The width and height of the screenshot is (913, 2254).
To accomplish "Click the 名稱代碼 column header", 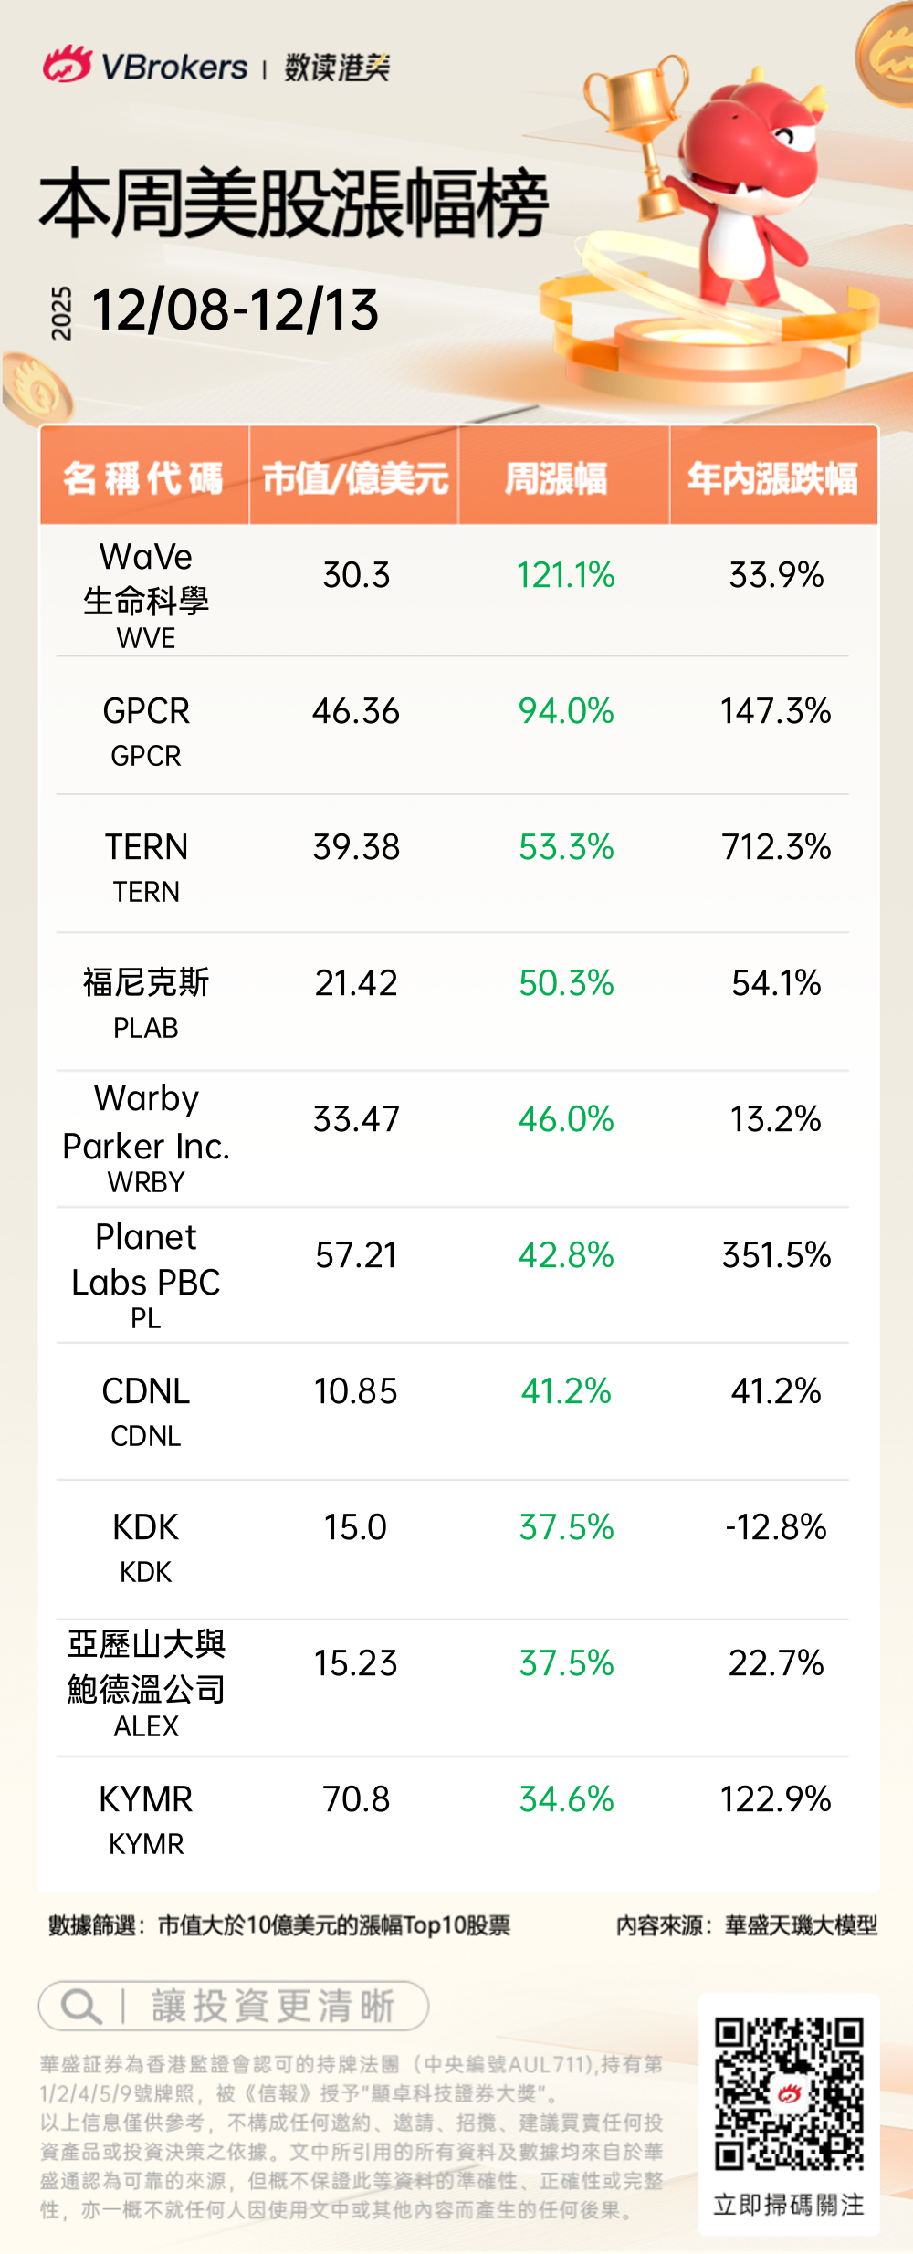I will [x=144, y=477].
